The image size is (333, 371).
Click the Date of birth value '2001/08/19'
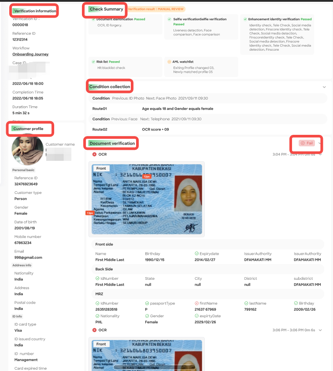point(25,228)
